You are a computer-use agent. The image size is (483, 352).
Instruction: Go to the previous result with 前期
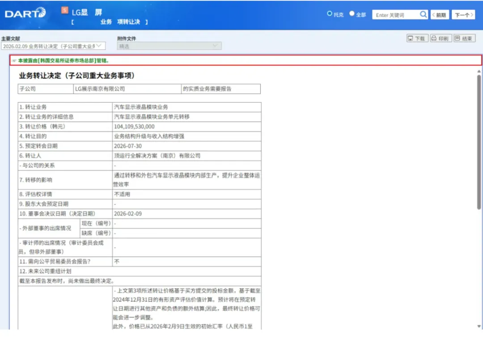tap(440, 15)
